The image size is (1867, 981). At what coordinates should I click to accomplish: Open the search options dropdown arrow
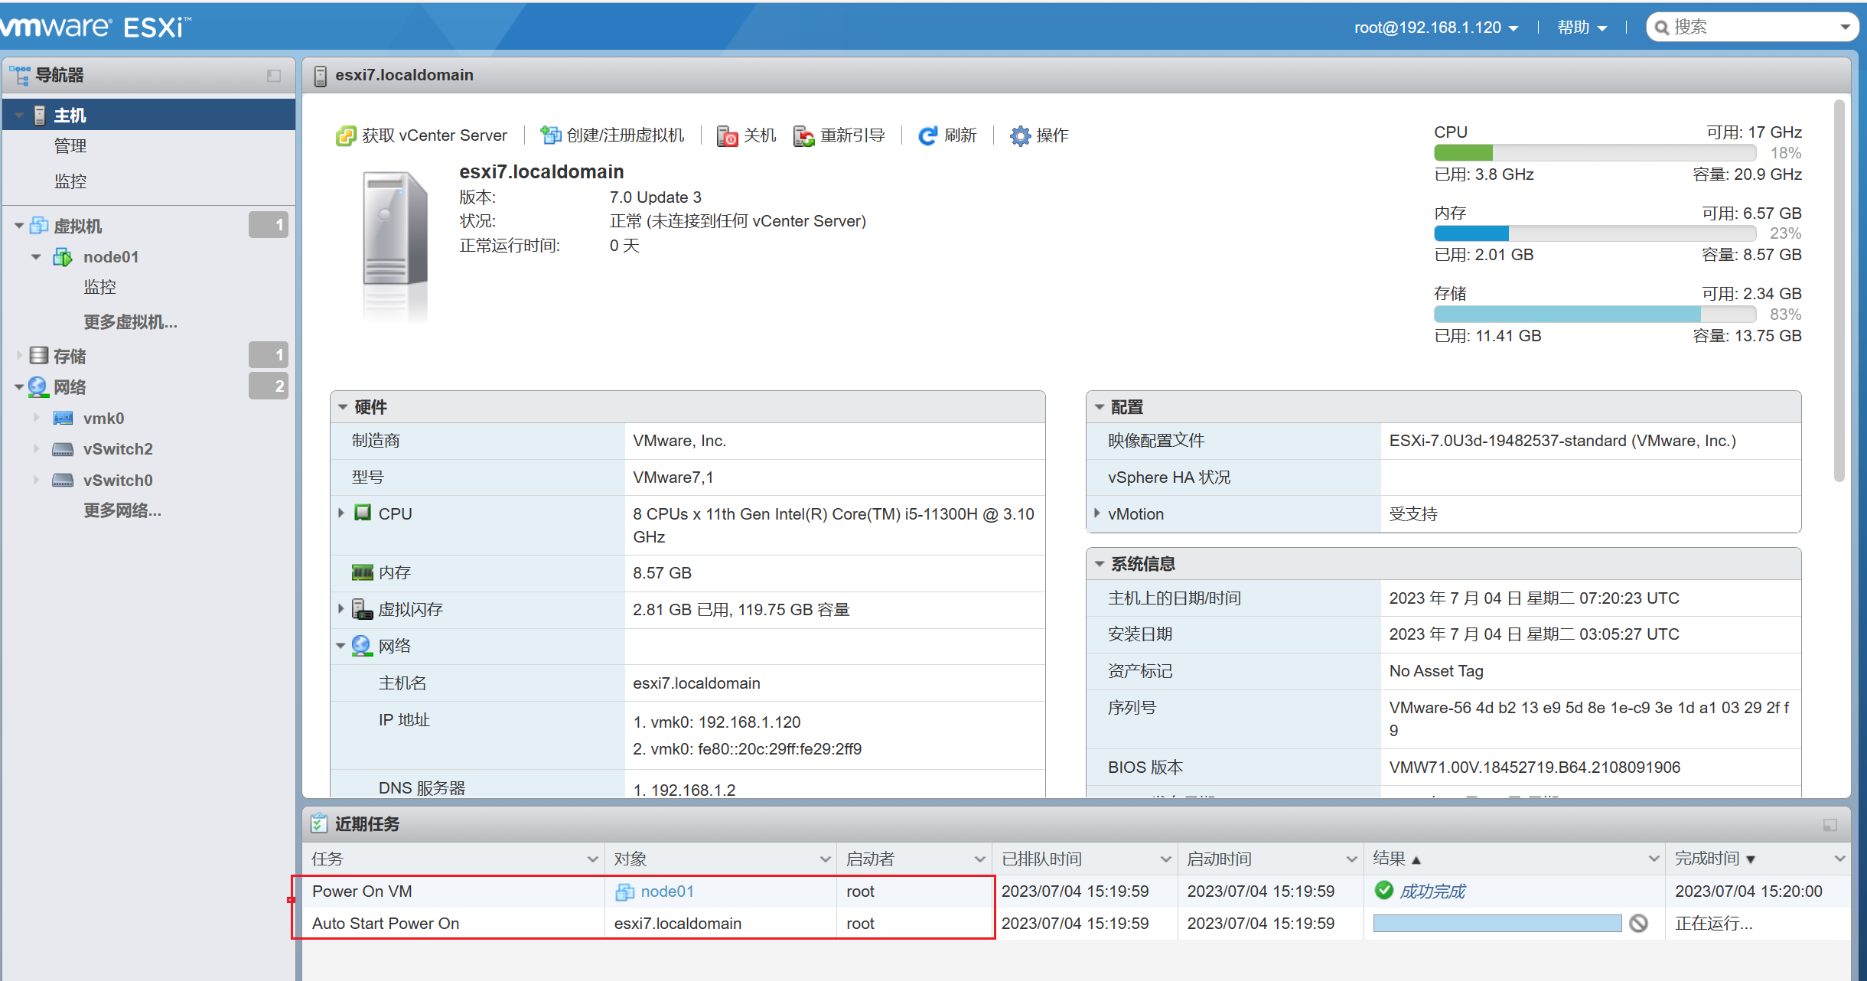point(1845,28)
